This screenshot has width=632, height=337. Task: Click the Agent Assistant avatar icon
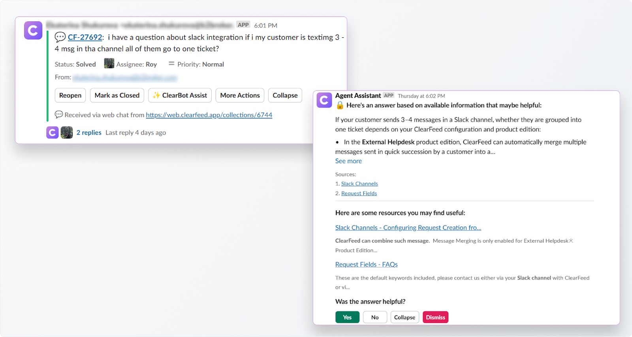324,101
